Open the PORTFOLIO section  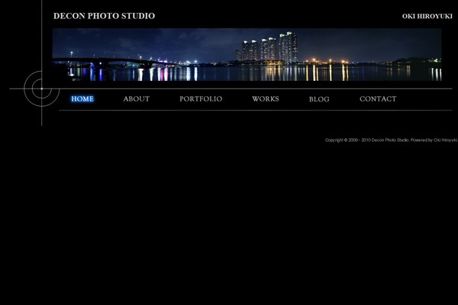201,99
